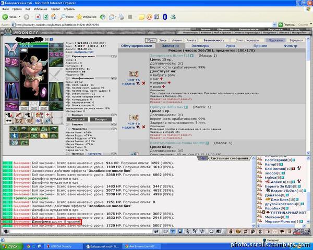The height and width of the screenshot is (250, 313).
Task: Click the player list horizontal scrollbar
Action: (x=282, y=226)
